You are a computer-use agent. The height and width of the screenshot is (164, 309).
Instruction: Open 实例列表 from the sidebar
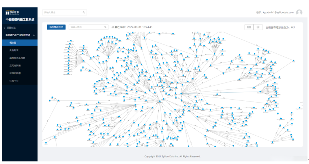click(14, 50)
